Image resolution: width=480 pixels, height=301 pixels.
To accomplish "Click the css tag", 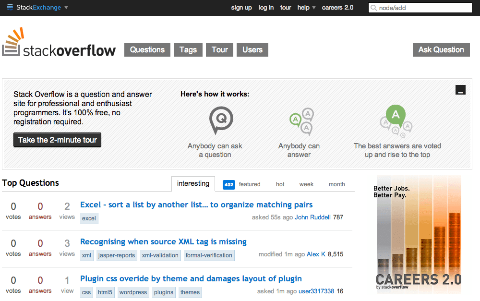I will [x=86, y=292].
